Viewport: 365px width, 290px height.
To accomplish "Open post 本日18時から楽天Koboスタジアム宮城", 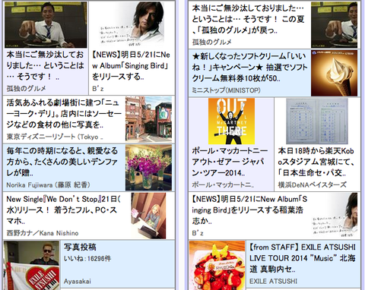I will (316, 162).
